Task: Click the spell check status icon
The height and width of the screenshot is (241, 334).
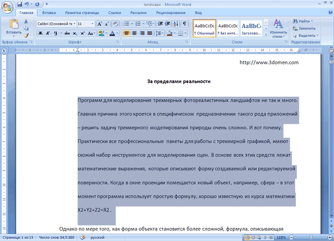Action: coord(83,237)
